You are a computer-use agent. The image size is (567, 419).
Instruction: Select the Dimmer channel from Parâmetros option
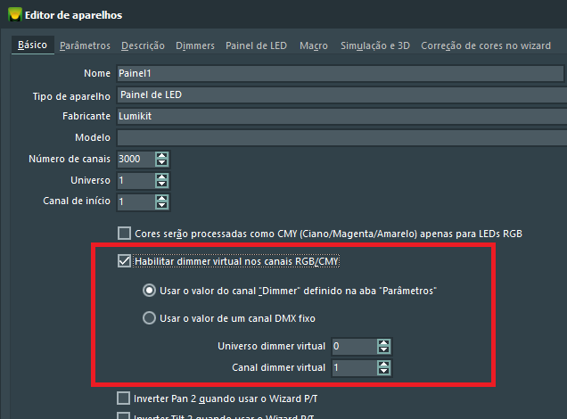tap(149, 291)
